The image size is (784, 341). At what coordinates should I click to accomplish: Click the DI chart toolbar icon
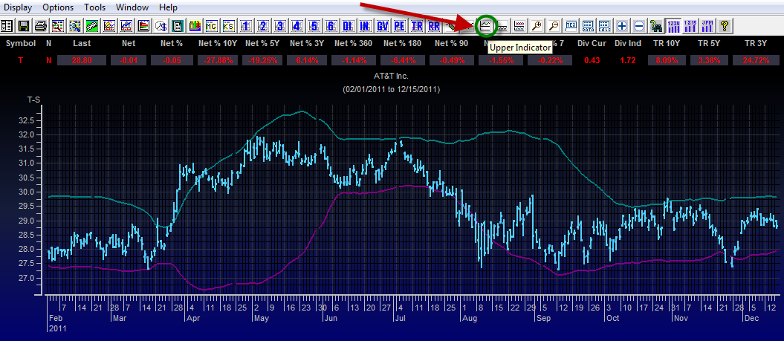(x=347, y=25)
